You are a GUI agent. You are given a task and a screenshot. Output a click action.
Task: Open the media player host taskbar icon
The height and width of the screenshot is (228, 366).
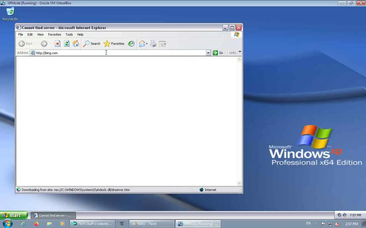[x=62, y=224]
